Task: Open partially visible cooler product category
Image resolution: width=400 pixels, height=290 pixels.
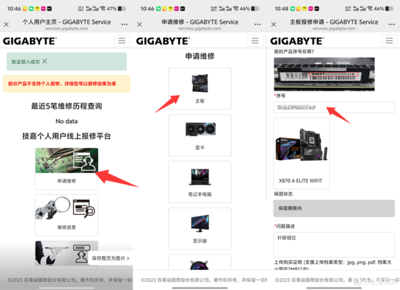Action: [200, 262]
